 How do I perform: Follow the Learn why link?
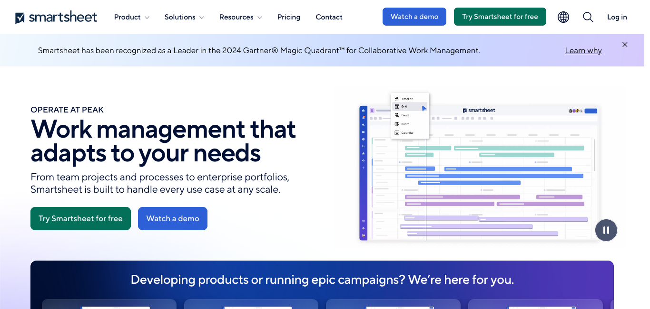[x=583, y=51]
